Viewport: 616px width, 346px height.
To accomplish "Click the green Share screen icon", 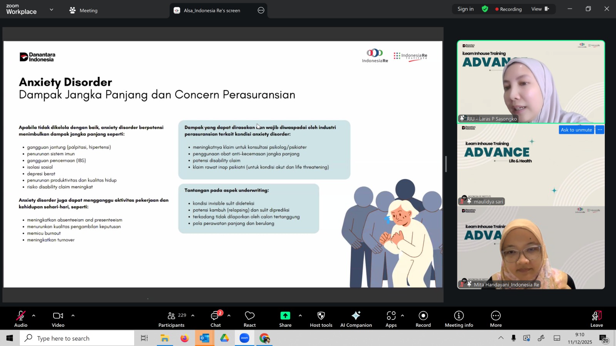I will click(x=285, y=316).
